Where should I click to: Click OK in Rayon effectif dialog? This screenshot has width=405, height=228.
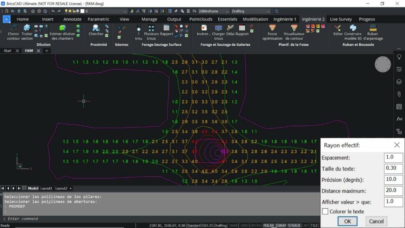coord(347,221)
